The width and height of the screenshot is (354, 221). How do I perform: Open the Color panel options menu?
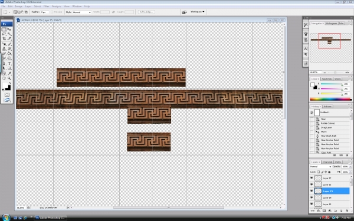[351, 79]
